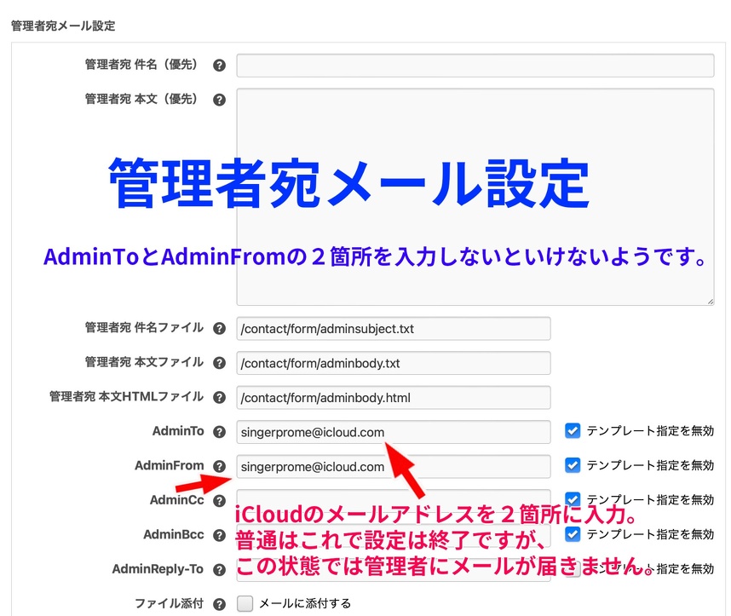Viewport: 731px width, 616px height.
Task: Click help icon beside 管理者宛 件名（優先）
Action: point(219,66)
